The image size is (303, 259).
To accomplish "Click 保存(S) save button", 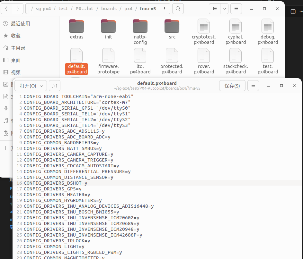I will 232,86.
